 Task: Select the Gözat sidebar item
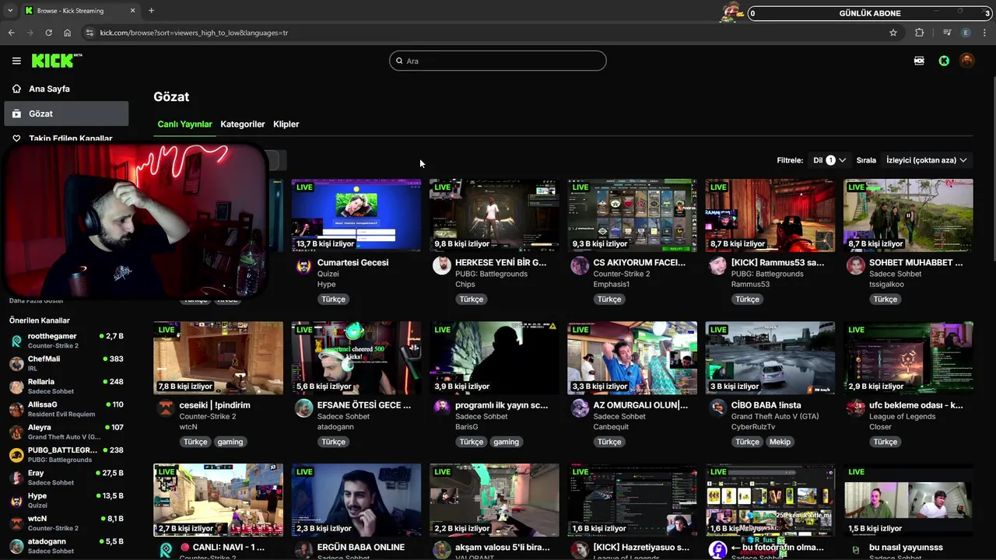coord(66,114)
